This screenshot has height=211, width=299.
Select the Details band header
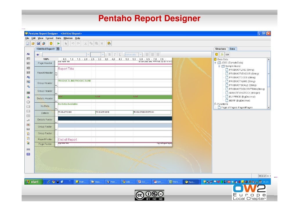click(45, 113)
